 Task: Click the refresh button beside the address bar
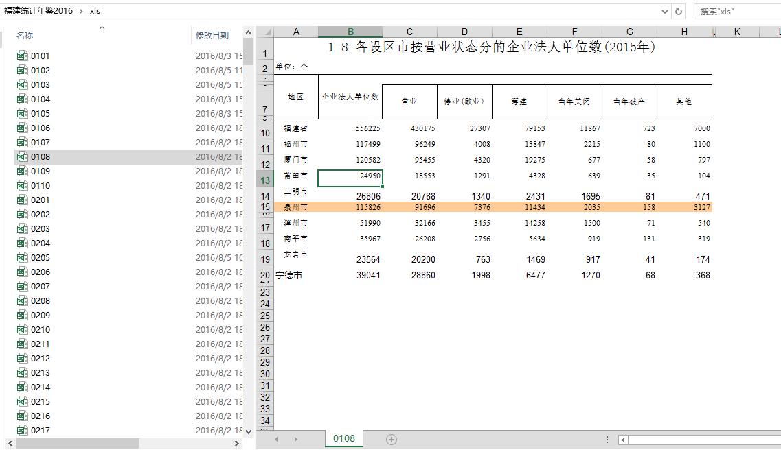679,11
